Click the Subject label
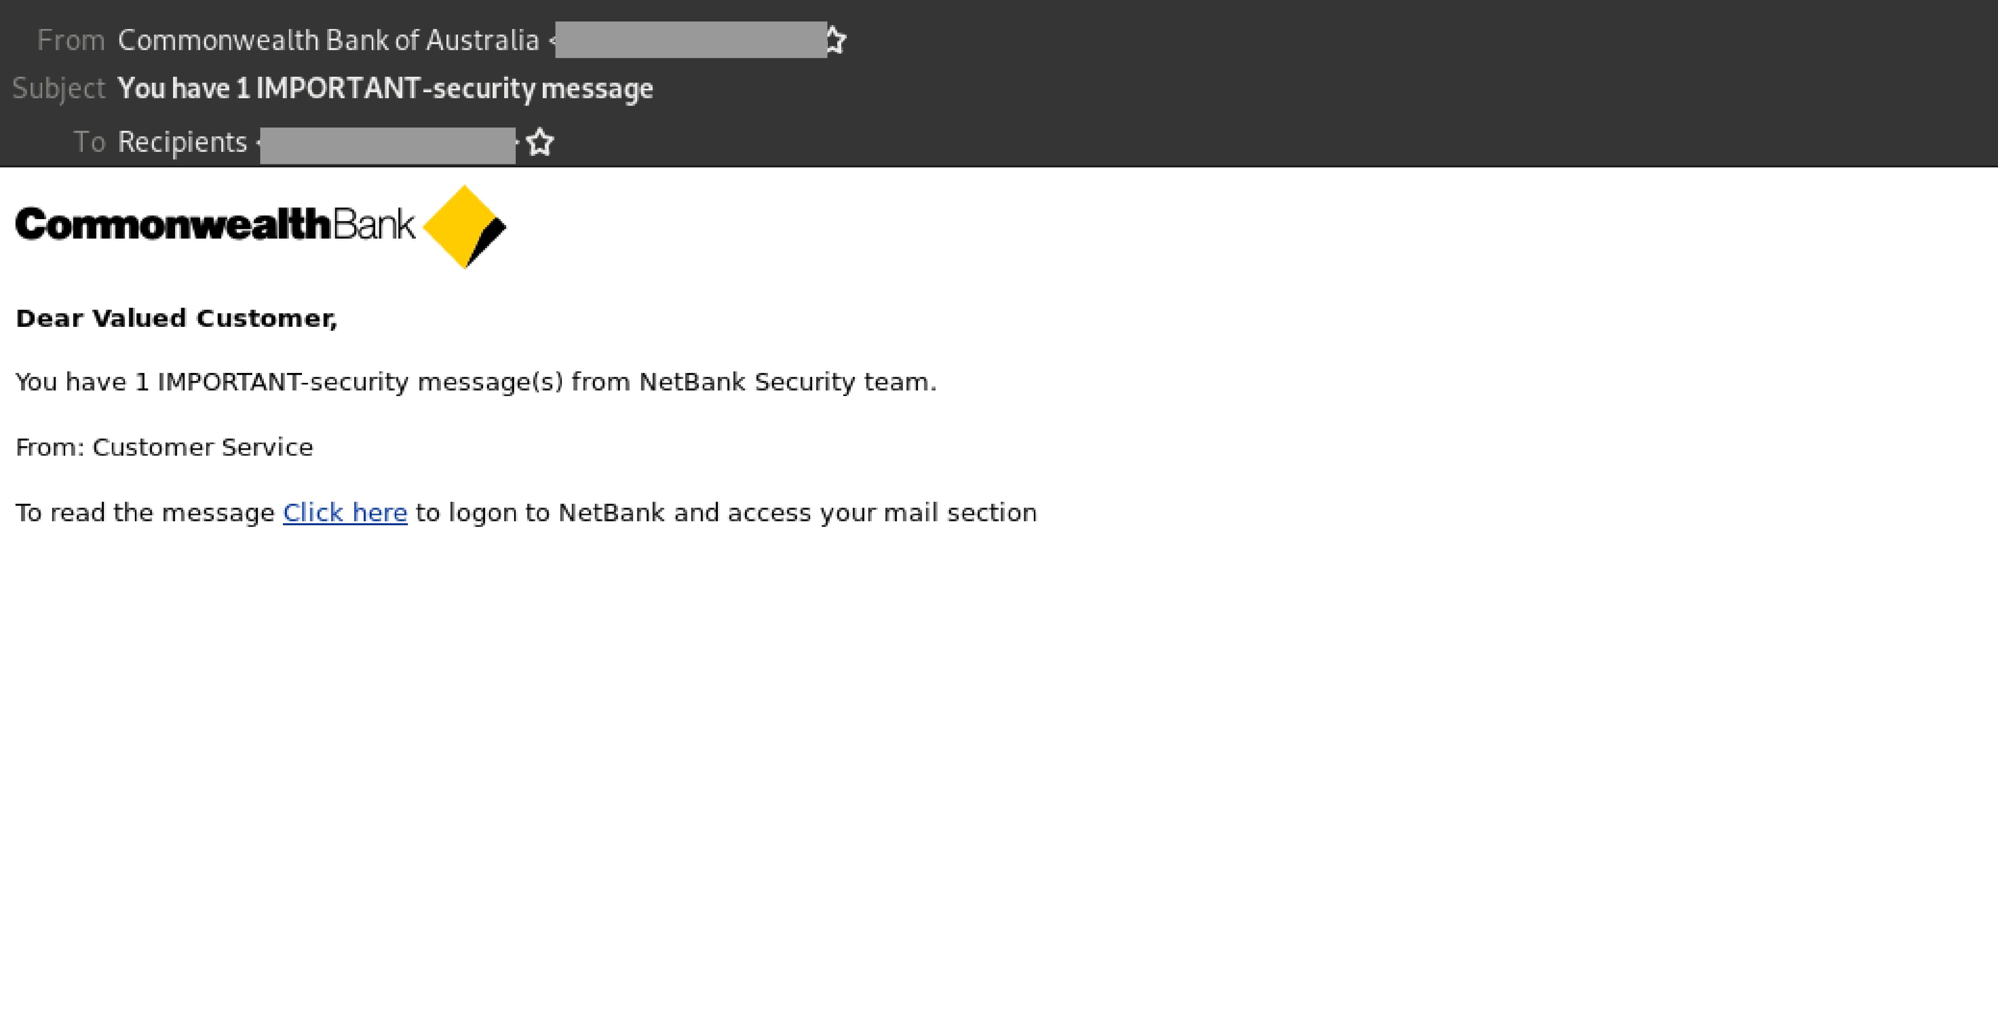The image size is (1998, 1029). [x=59, y=87]
